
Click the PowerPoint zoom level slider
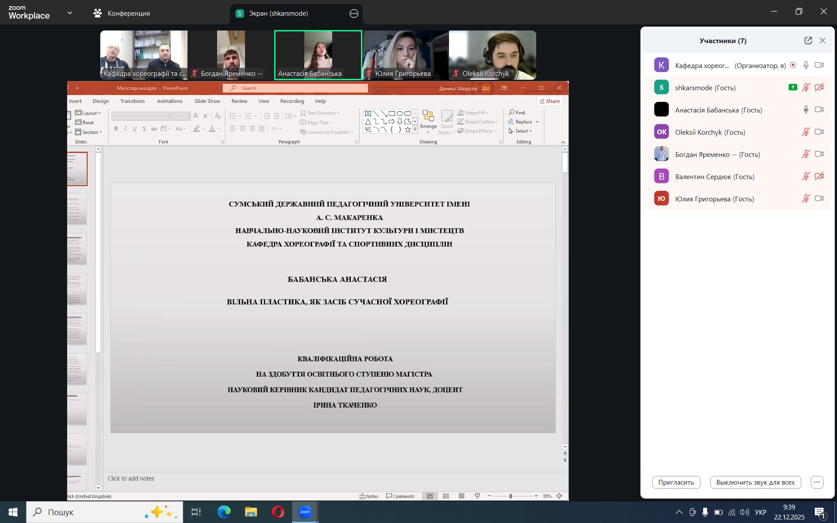510,496
